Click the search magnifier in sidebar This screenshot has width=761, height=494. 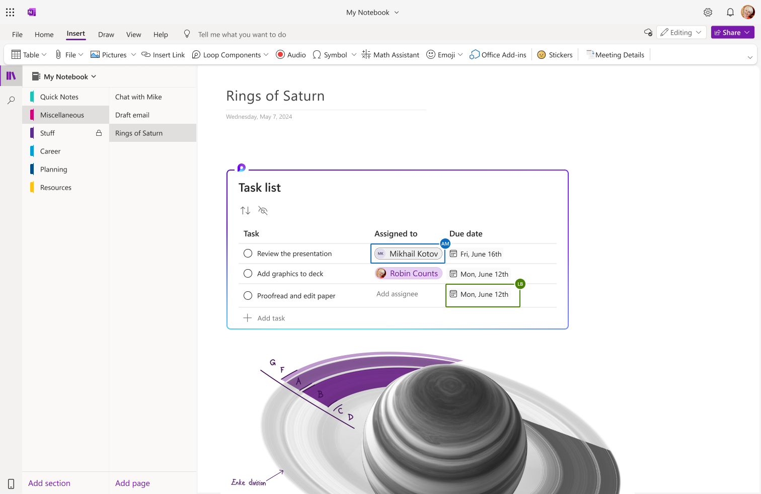pos(11,100)
